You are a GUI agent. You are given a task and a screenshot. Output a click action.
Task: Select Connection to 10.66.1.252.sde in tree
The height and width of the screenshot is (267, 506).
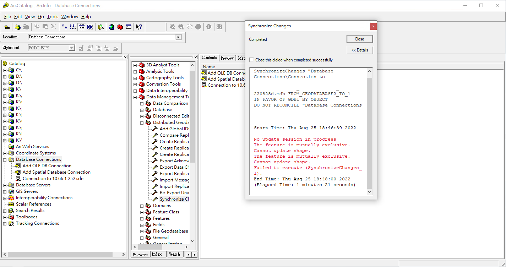(53, 179)
